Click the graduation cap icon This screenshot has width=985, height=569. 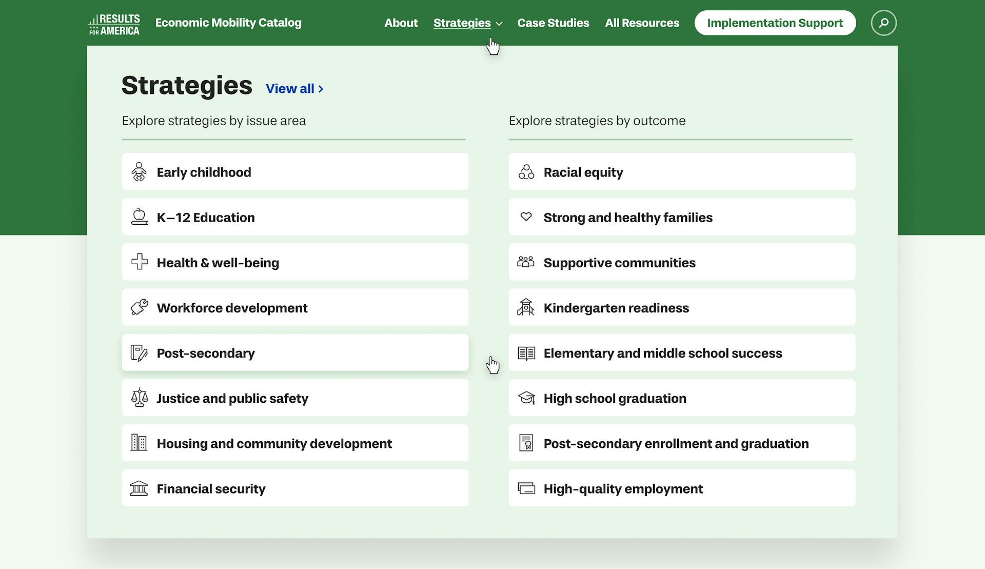click(x=526, y=398)
